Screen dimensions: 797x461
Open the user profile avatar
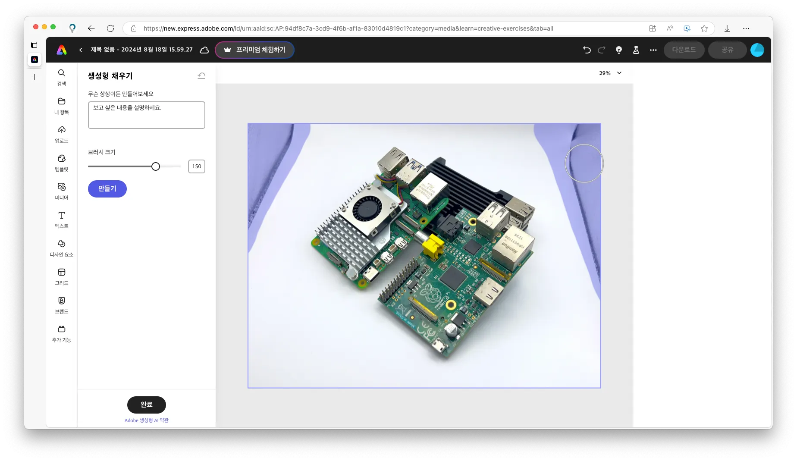pyautogui.click(x=757, y=50)
